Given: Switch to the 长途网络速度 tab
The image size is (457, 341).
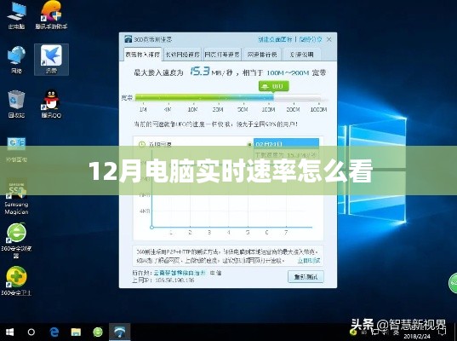Looking at the screenshot, I should pos(182,55).
